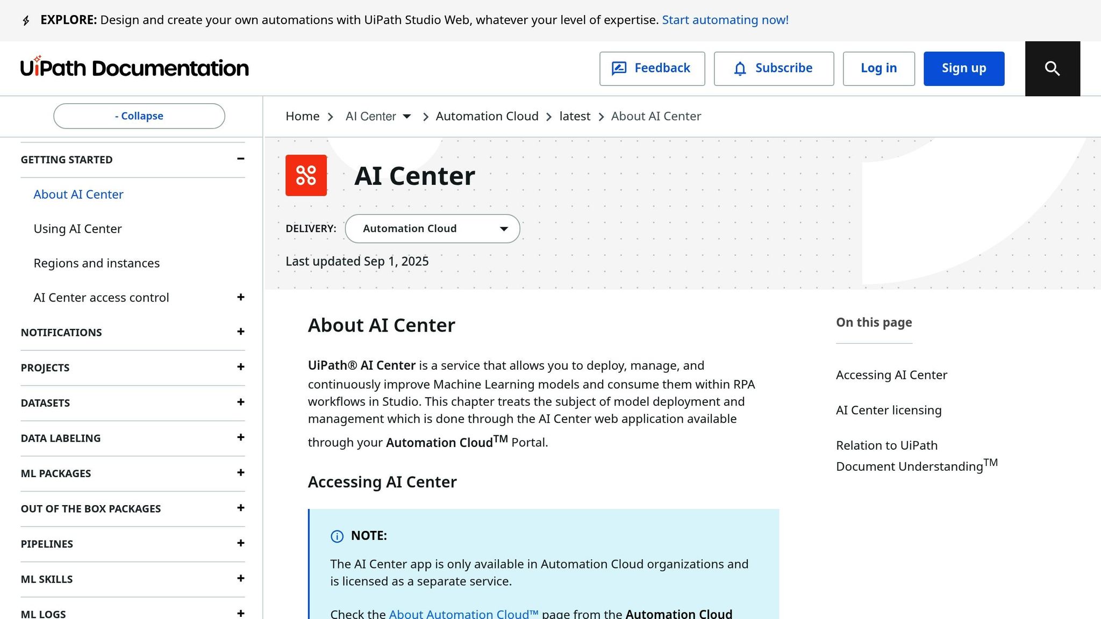Viewport: 1101px width, 619px height.
Task: Click the Subscribe bell icon
Action: click(x=741, y=69)
